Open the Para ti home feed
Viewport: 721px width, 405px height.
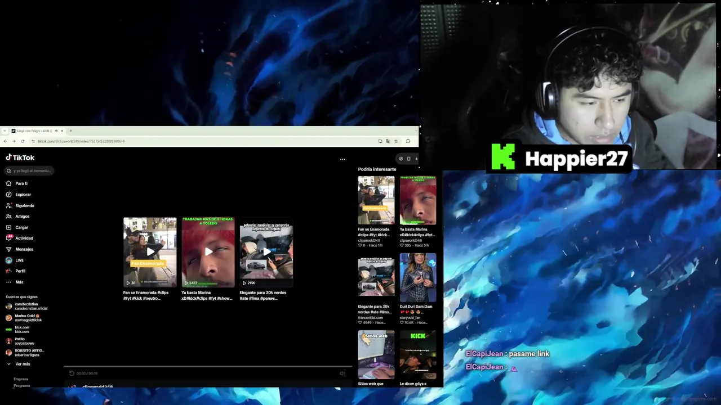[x=17, y=183]
